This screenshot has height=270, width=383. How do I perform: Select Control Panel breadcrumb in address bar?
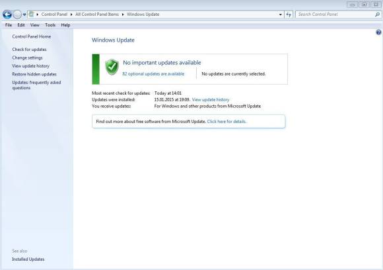click(x=54, y=15)
